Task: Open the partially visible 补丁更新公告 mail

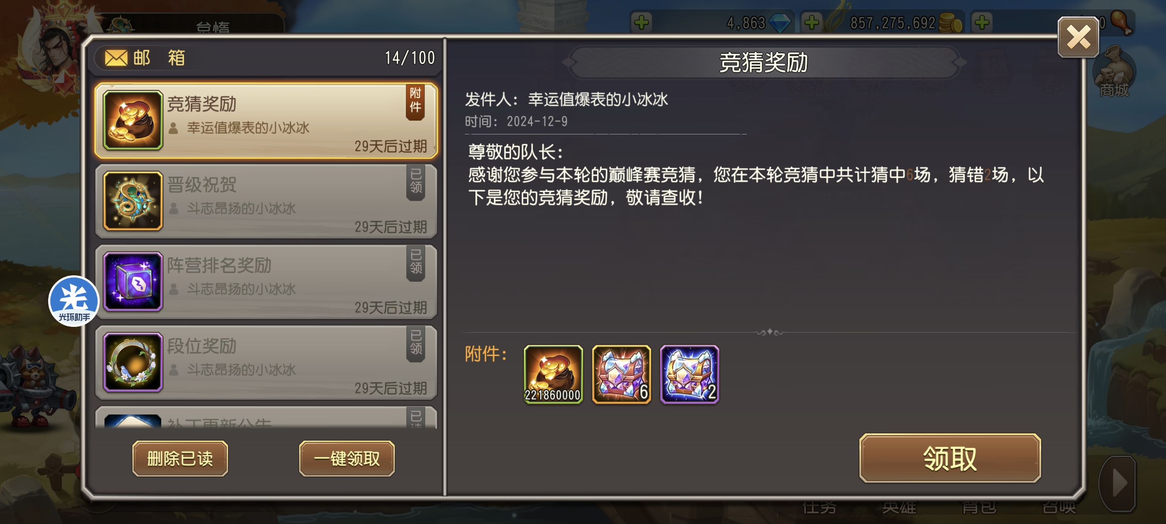Action: point(266,417)
